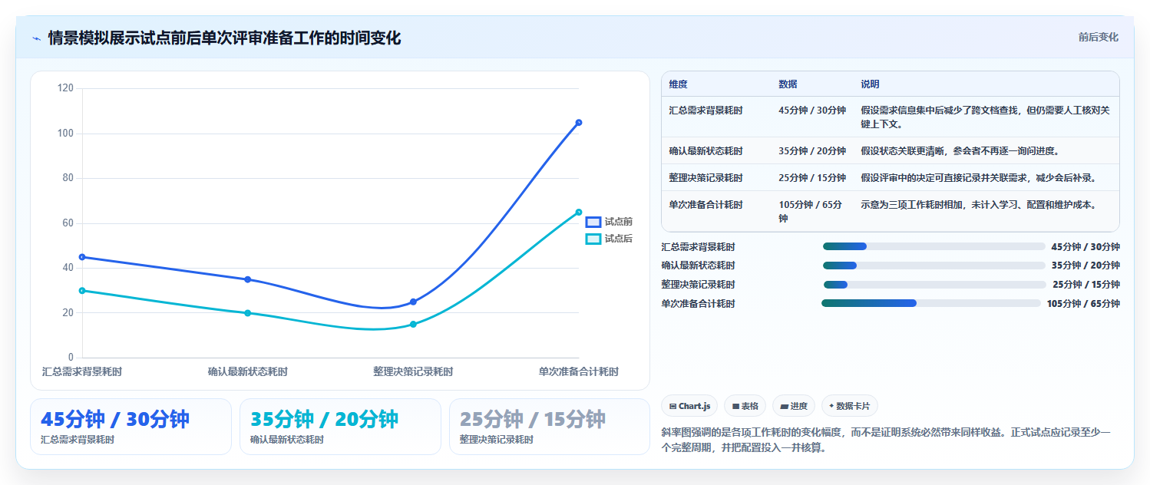This screenshot has height=485, width=1150.
Task: Click the 前后变化 label in header
Action: 1098,37
